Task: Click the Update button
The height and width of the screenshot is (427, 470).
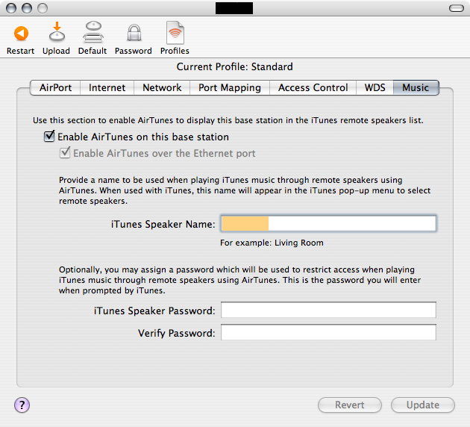Action: click(423, 405)
